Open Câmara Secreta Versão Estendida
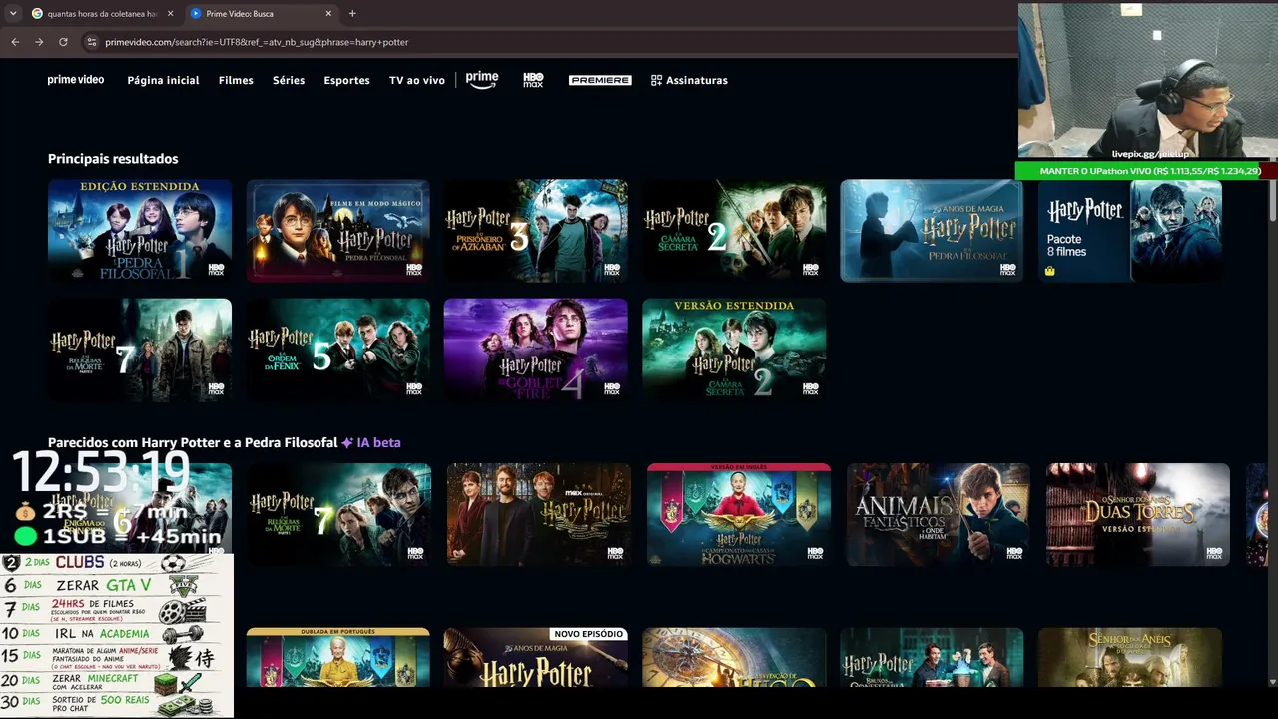The width and height of the screenshot is (1278, 719). pos(734,350)
